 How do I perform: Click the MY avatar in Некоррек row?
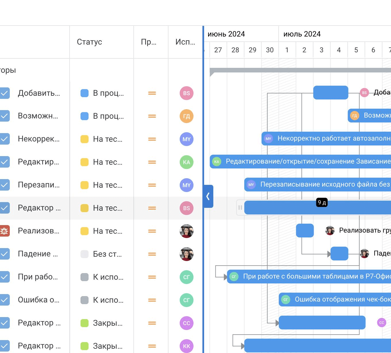tap(187, 139)
